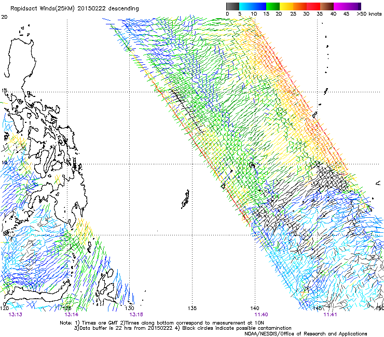Click the cyan-to-blue 5-15 knots legend gradient

[x=253, y=6]
